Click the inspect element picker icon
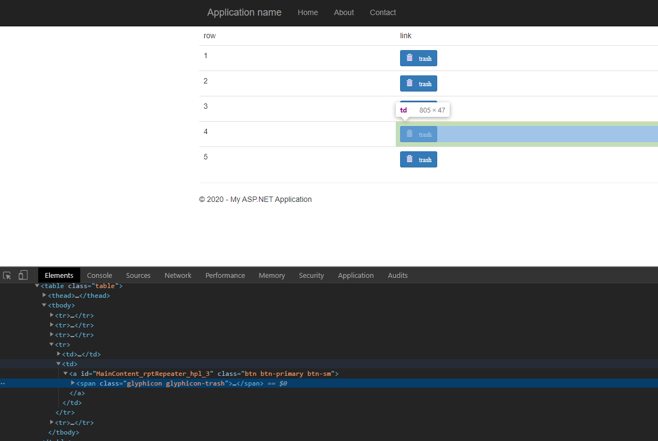Image resolution: width=658 pixels, height=441 pixels. pos(7,275)
